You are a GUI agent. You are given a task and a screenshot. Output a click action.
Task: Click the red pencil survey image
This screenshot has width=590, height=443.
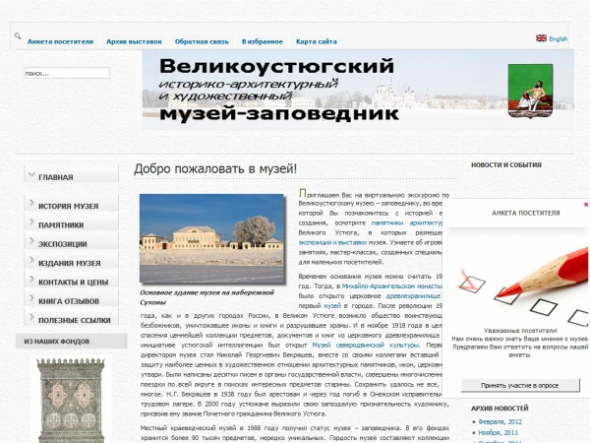(520, 285)
